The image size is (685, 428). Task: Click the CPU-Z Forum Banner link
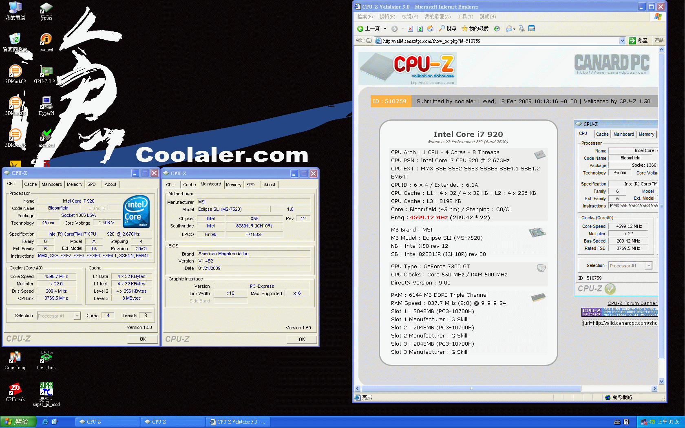click(x=632, y=303)
